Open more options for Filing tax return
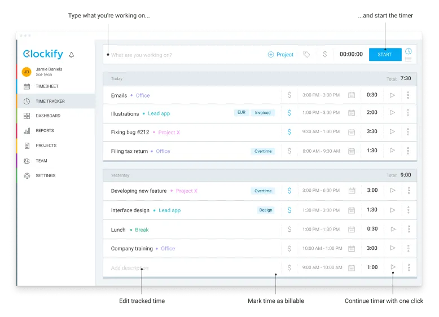Screen dimensions: 439x317 (408, 151)
